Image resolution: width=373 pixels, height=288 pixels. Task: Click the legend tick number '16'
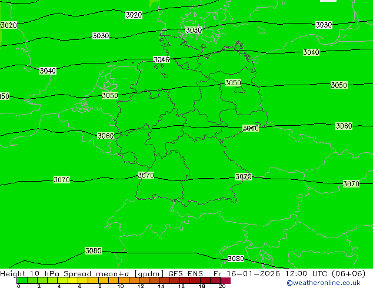point(182,286)
